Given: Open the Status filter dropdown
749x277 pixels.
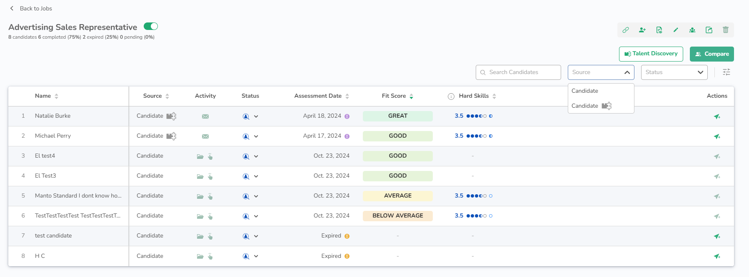Looking at the screenshot, I should point(674,72).
